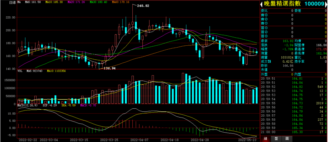The image size is (328, 142).
Task: Go to previous index with left title arrow
Action: click(x=261, y=4)
